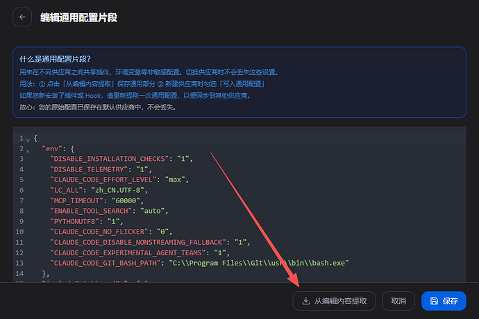
Task: Click the "CLAUDE_CODE_EFFORT_LEVEL" key
Action: click(x=103, y=180)
